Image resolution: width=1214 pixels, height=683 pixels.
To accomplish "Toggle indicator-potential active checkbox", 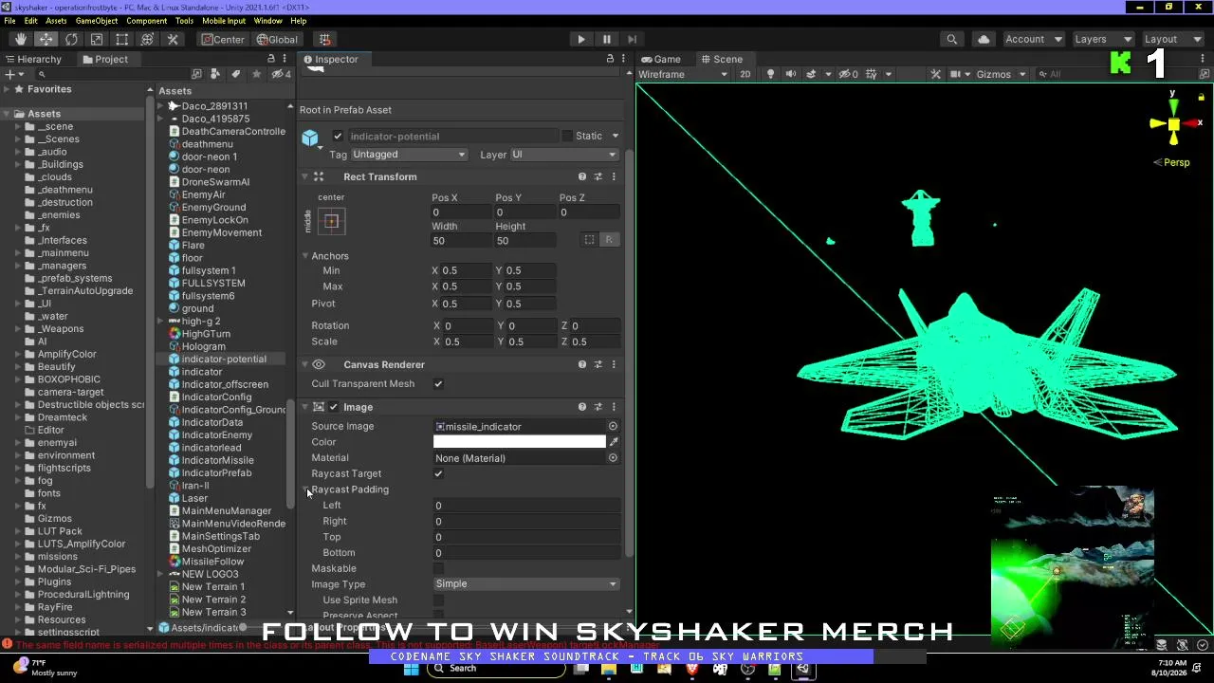I will click(338, 137).
